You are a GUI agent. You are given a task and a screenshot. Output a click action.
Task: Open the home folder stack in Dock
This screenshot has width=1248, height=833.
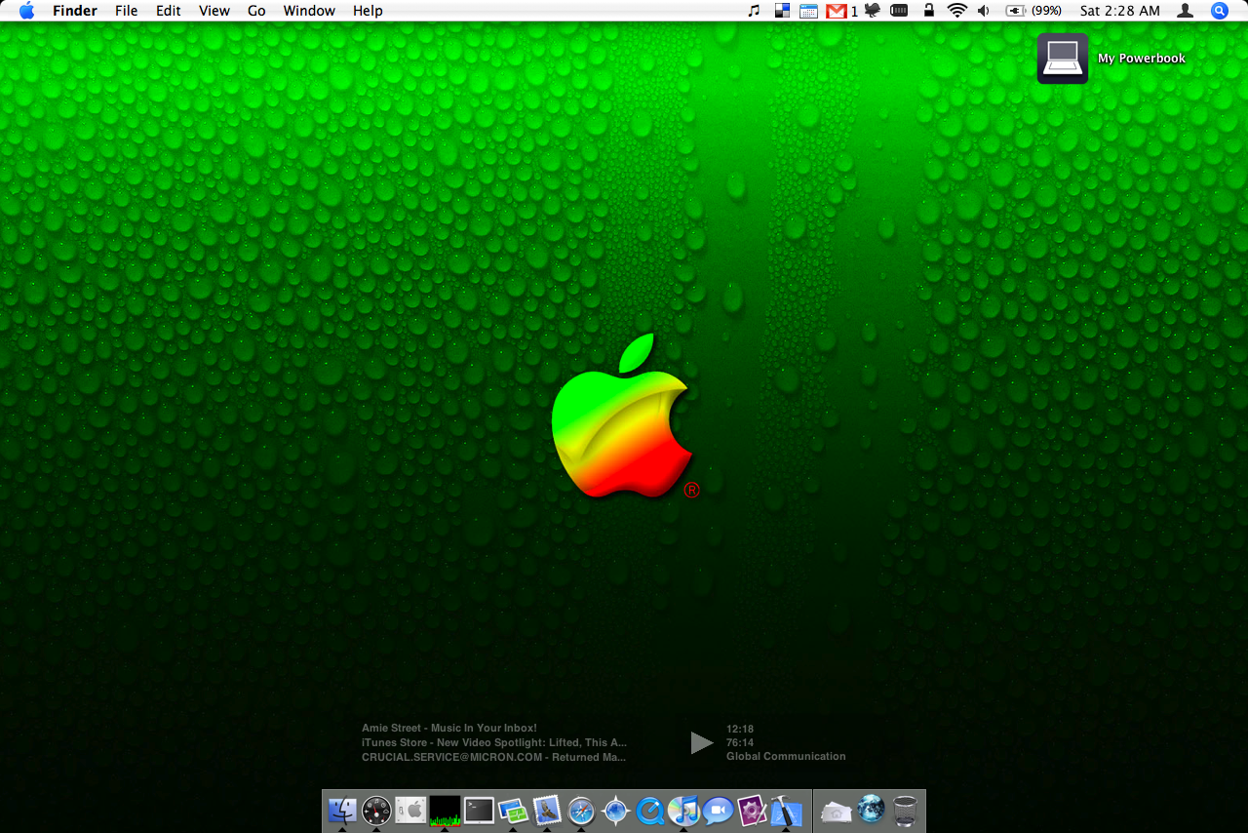click(837, 811)
